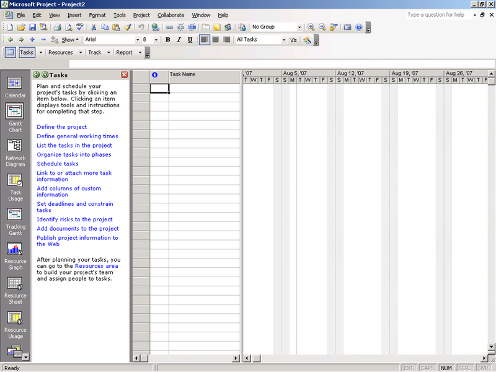Viewport: 496px width, 372px height.
Task: Select the Format Painter icon
Action: click(x=128, y=27)
